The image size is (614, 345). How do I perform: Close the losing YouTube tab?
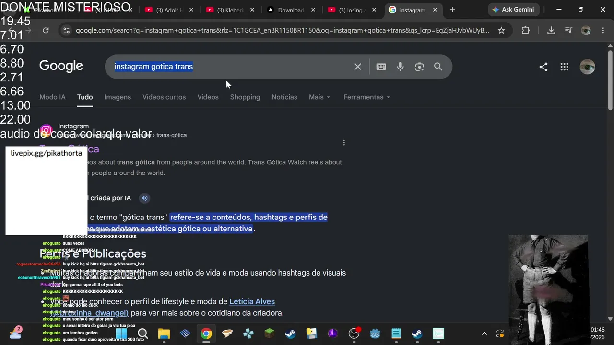(374, 10)
